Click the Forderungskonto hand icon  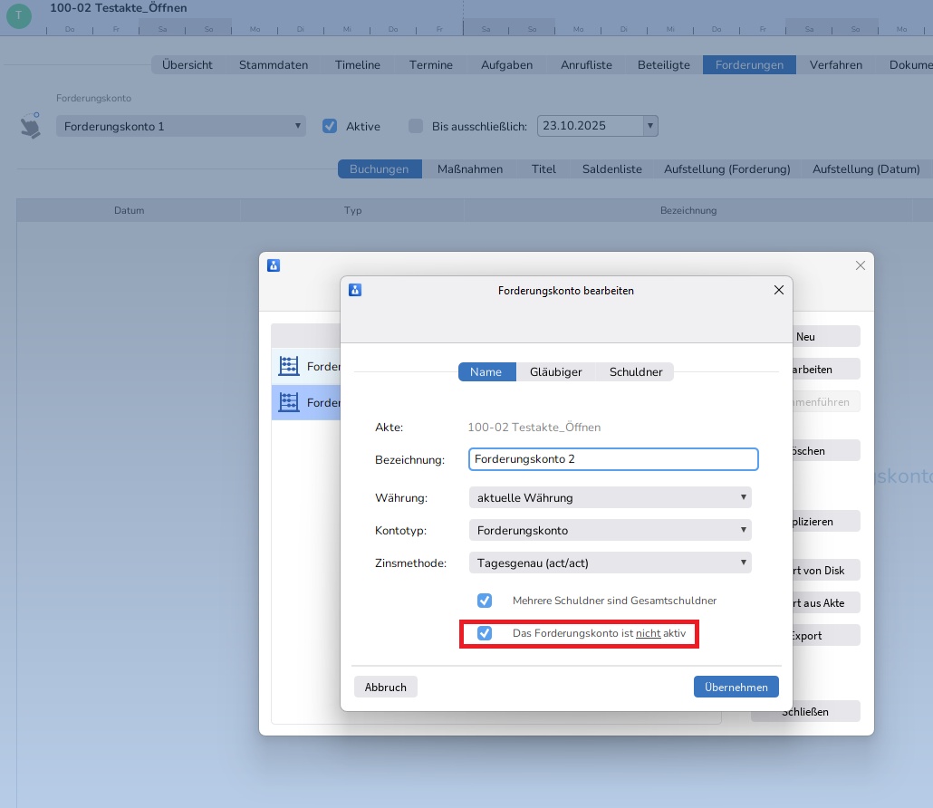(32, 126)
